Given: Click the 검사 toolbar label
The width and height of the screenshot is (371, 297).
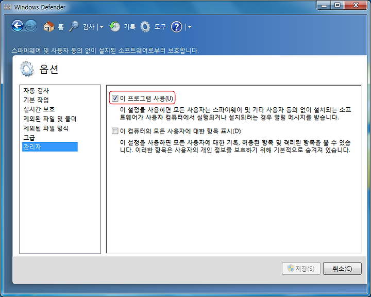Looking at the screenshot, I should point(89,27).
